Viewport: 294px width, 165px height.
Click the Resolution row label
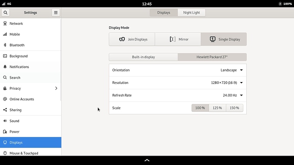coord(120,82)
